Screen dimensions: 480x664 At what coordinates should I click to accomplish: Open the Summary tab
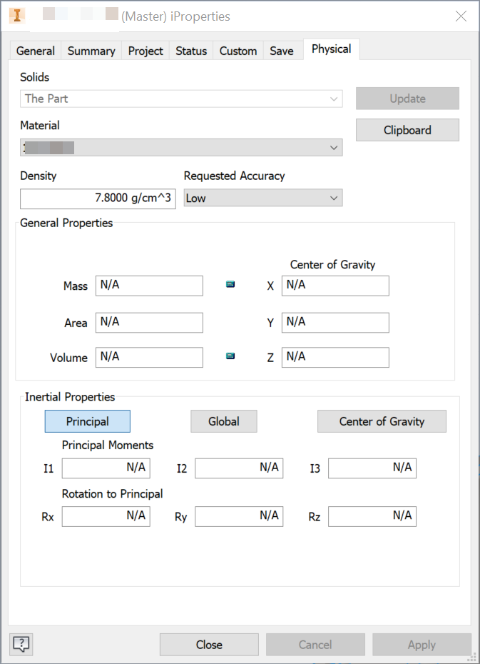click(91, 50)
